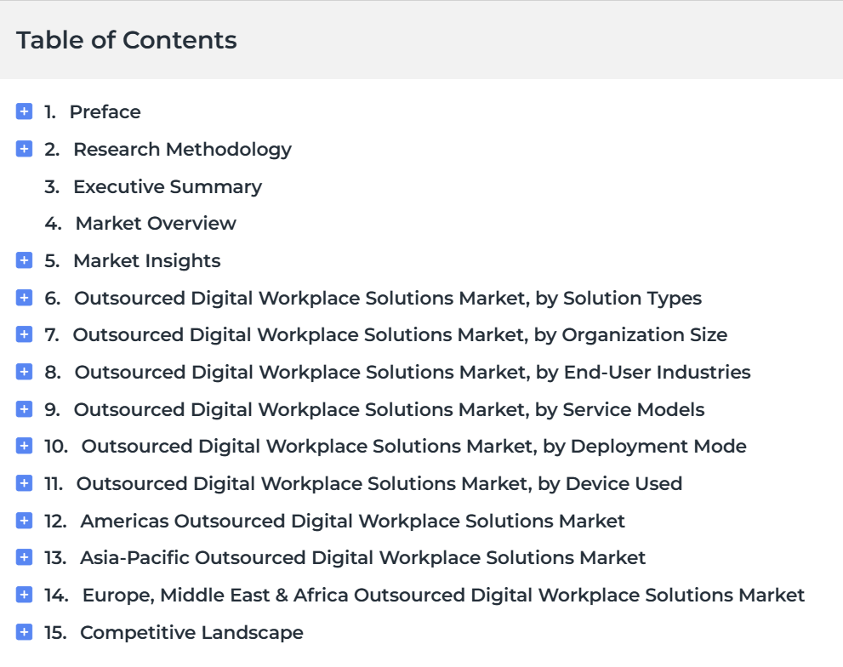Expand Europe, Middle East & Africa plus icon
The image size is (843, 667).
(x=24, y=595)
